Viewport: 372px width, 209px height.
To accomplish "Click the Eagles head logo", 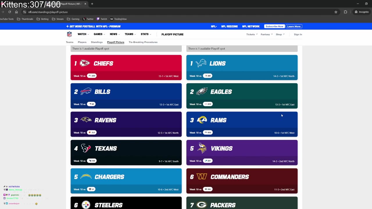I will 201,92.
